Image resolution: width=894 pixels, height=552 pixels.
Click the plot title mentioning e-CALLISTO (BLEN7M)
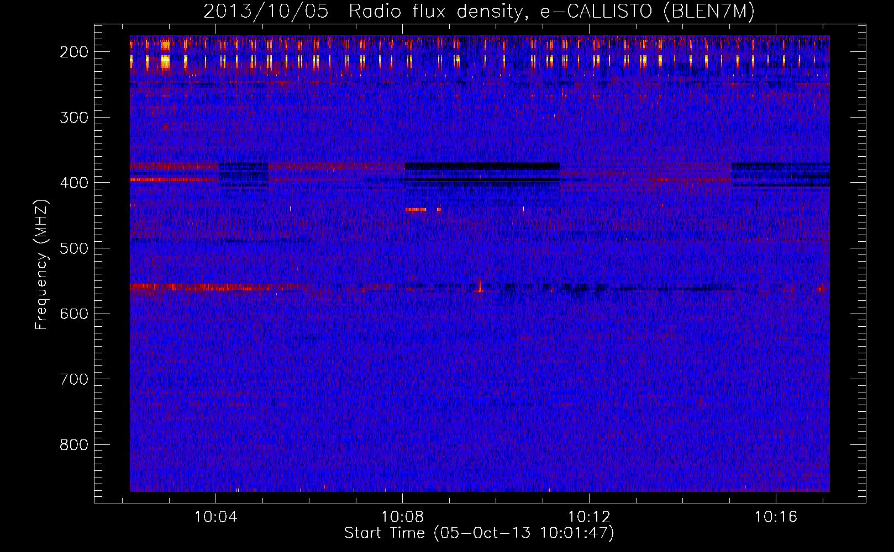tap(479, 12)
